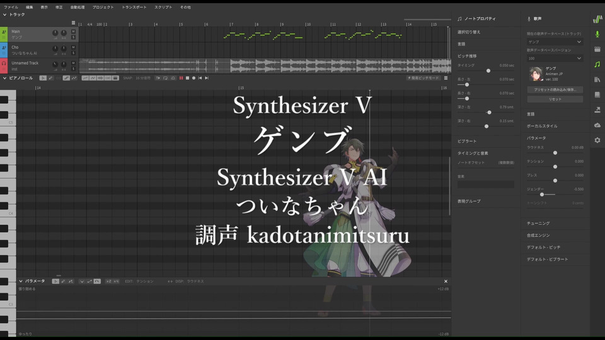
Task: Solo the Main track
Action: [73, 37]
